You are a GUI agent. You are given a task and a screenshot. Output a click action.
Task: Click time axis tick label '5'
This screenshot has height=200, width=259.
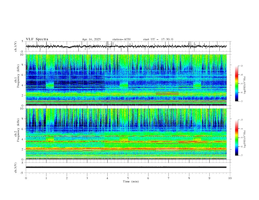128,178
